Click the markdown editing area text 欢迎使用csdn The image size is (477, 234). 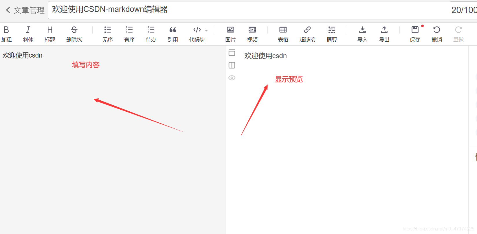(23, 55)
